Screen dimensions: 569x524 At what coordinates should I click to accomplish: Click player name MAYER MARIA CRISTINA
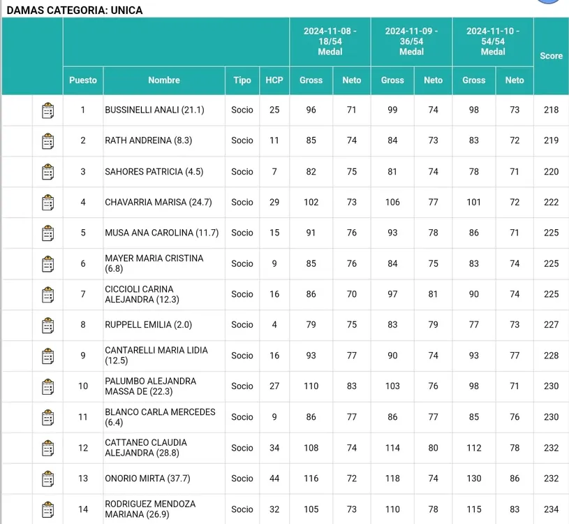tap(154, 263)
